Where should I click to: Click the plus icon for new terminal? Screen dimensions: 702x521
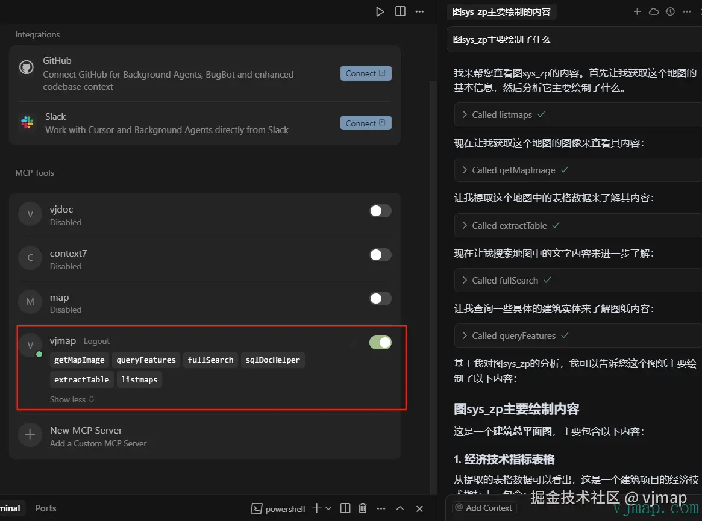(316, 508)
